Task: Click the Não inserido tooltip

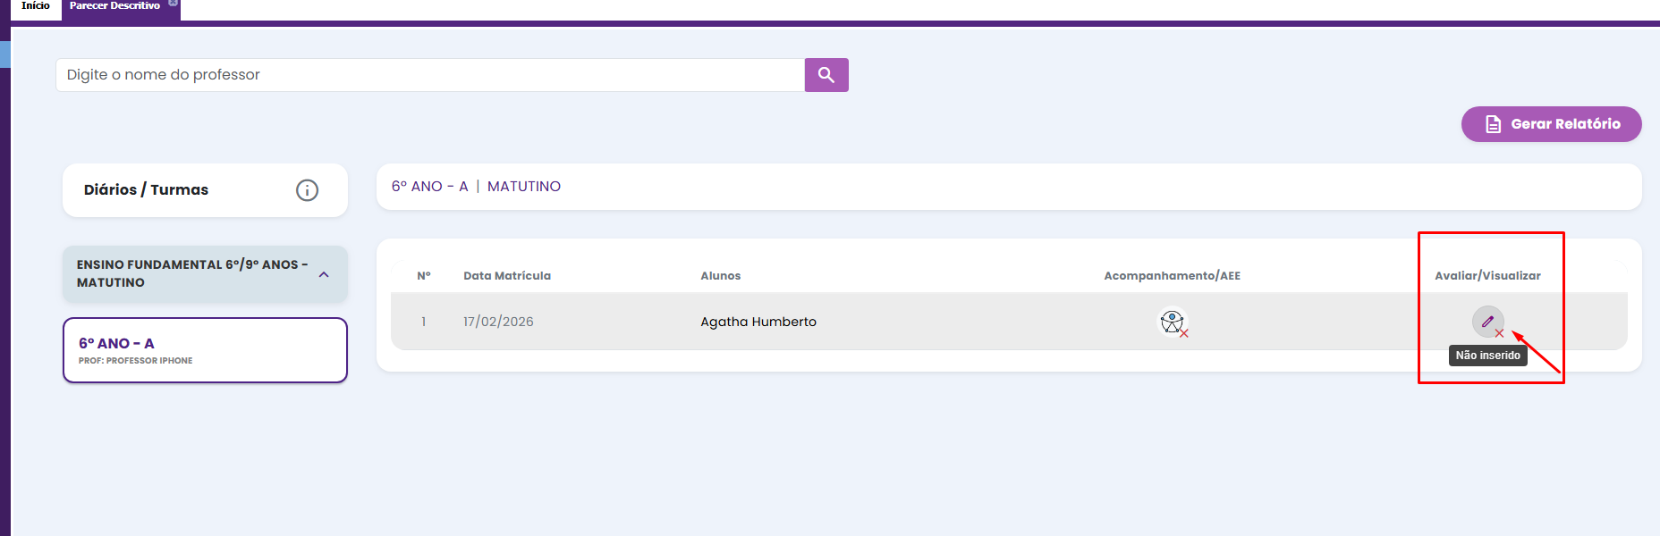Action: click(1487, 356)
